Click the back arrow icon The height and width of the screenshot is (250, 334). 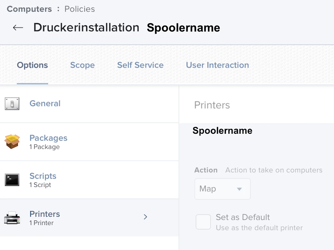click(18, 27)
